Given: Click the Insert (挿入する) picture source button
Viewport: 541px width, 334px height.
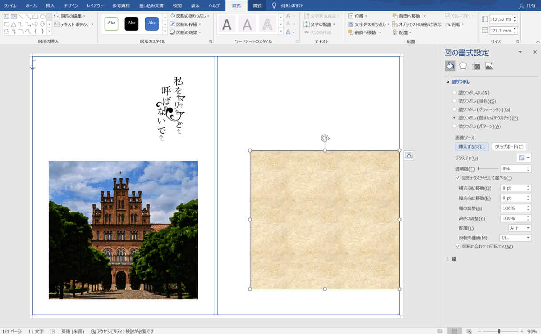Looking at the screenshot, I should (x=472, y=147).
